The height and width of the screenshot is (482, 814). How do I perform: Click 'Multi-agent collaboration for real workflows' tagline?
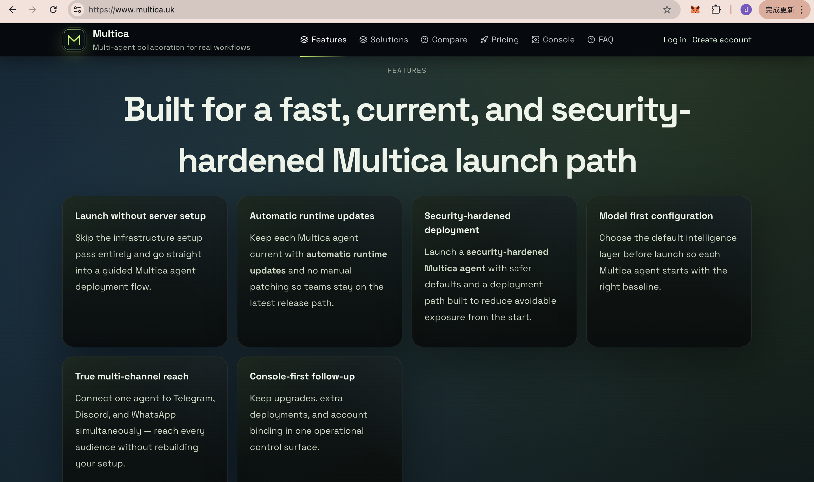[x=171, y=47]
